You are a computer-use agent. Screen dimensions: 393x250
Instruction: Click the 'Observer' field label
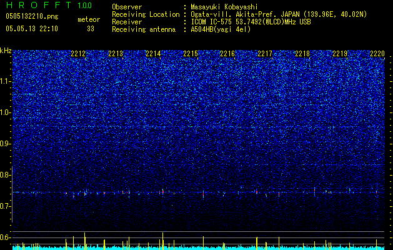pyautogui.click(x=127, y=7)
